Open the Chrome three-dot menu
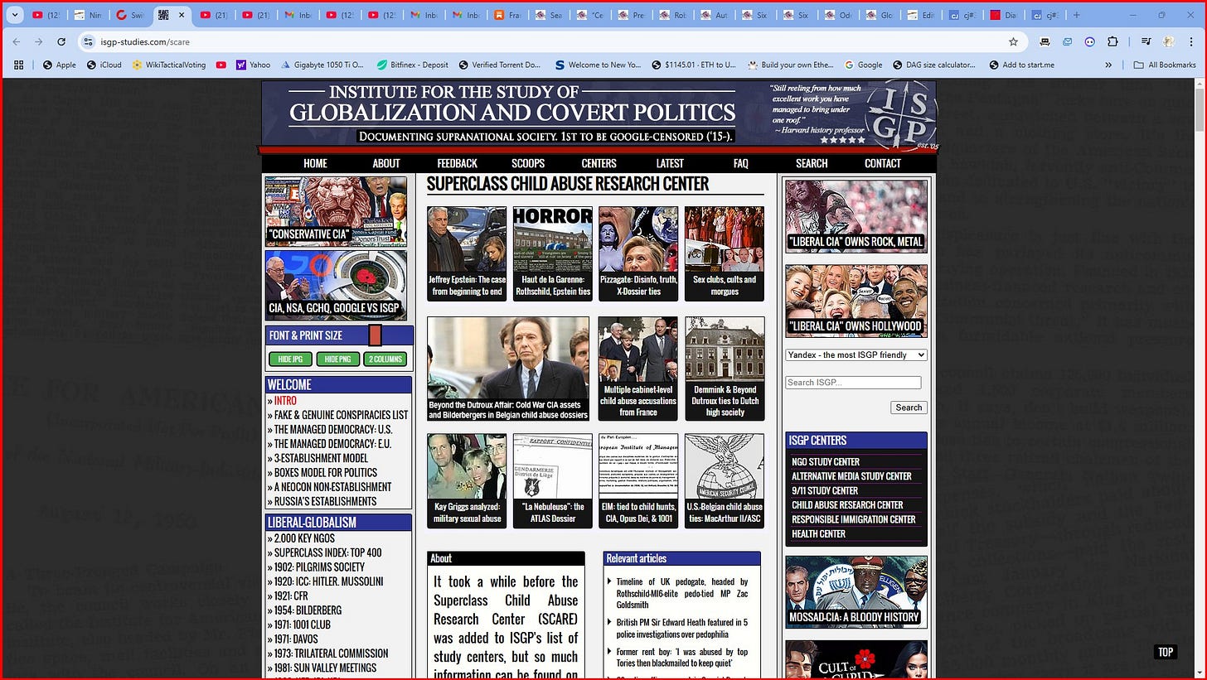Screen dimensions: 1207x680 1190,41
